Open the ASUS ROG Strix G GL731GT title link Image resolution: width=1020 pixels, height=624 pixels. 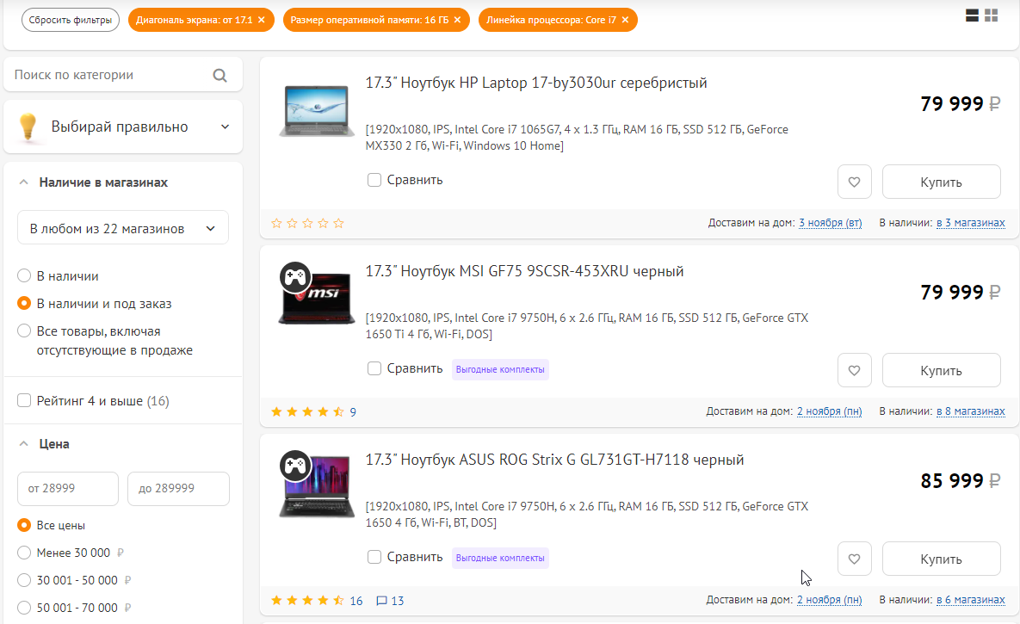pyautogui.click(x=554, y=460)
